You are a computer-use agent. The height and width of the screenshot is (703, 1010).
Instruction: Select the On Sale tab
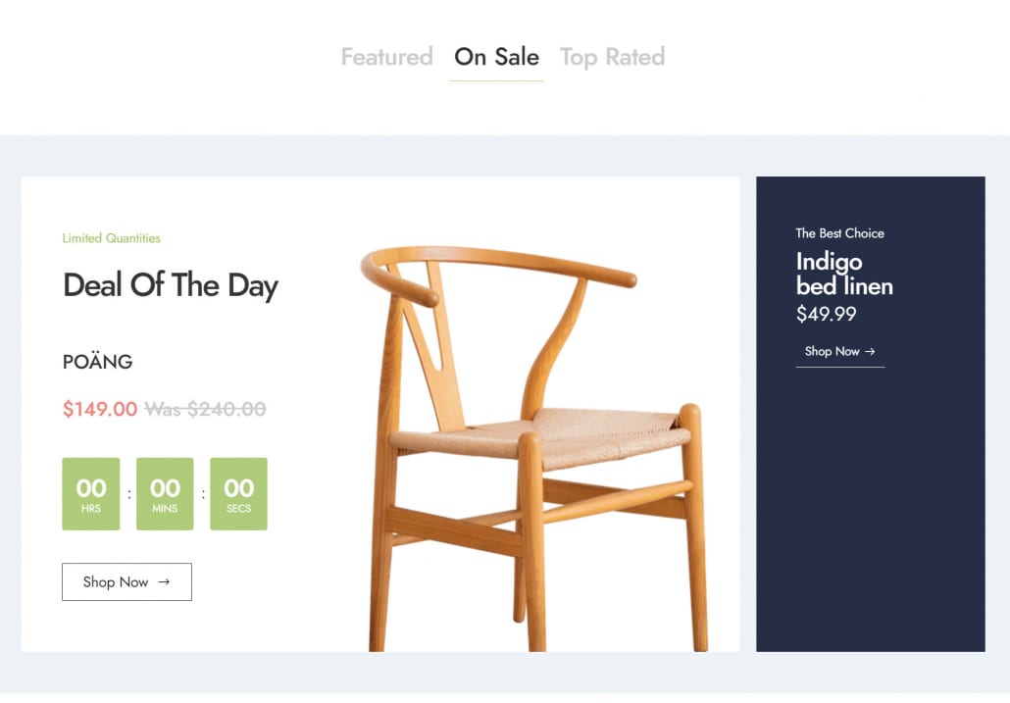click(496, 57)
